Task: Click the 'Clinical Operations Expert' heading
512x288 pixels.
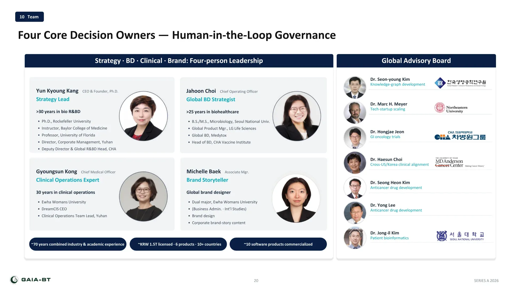Action: pos(68,180)
